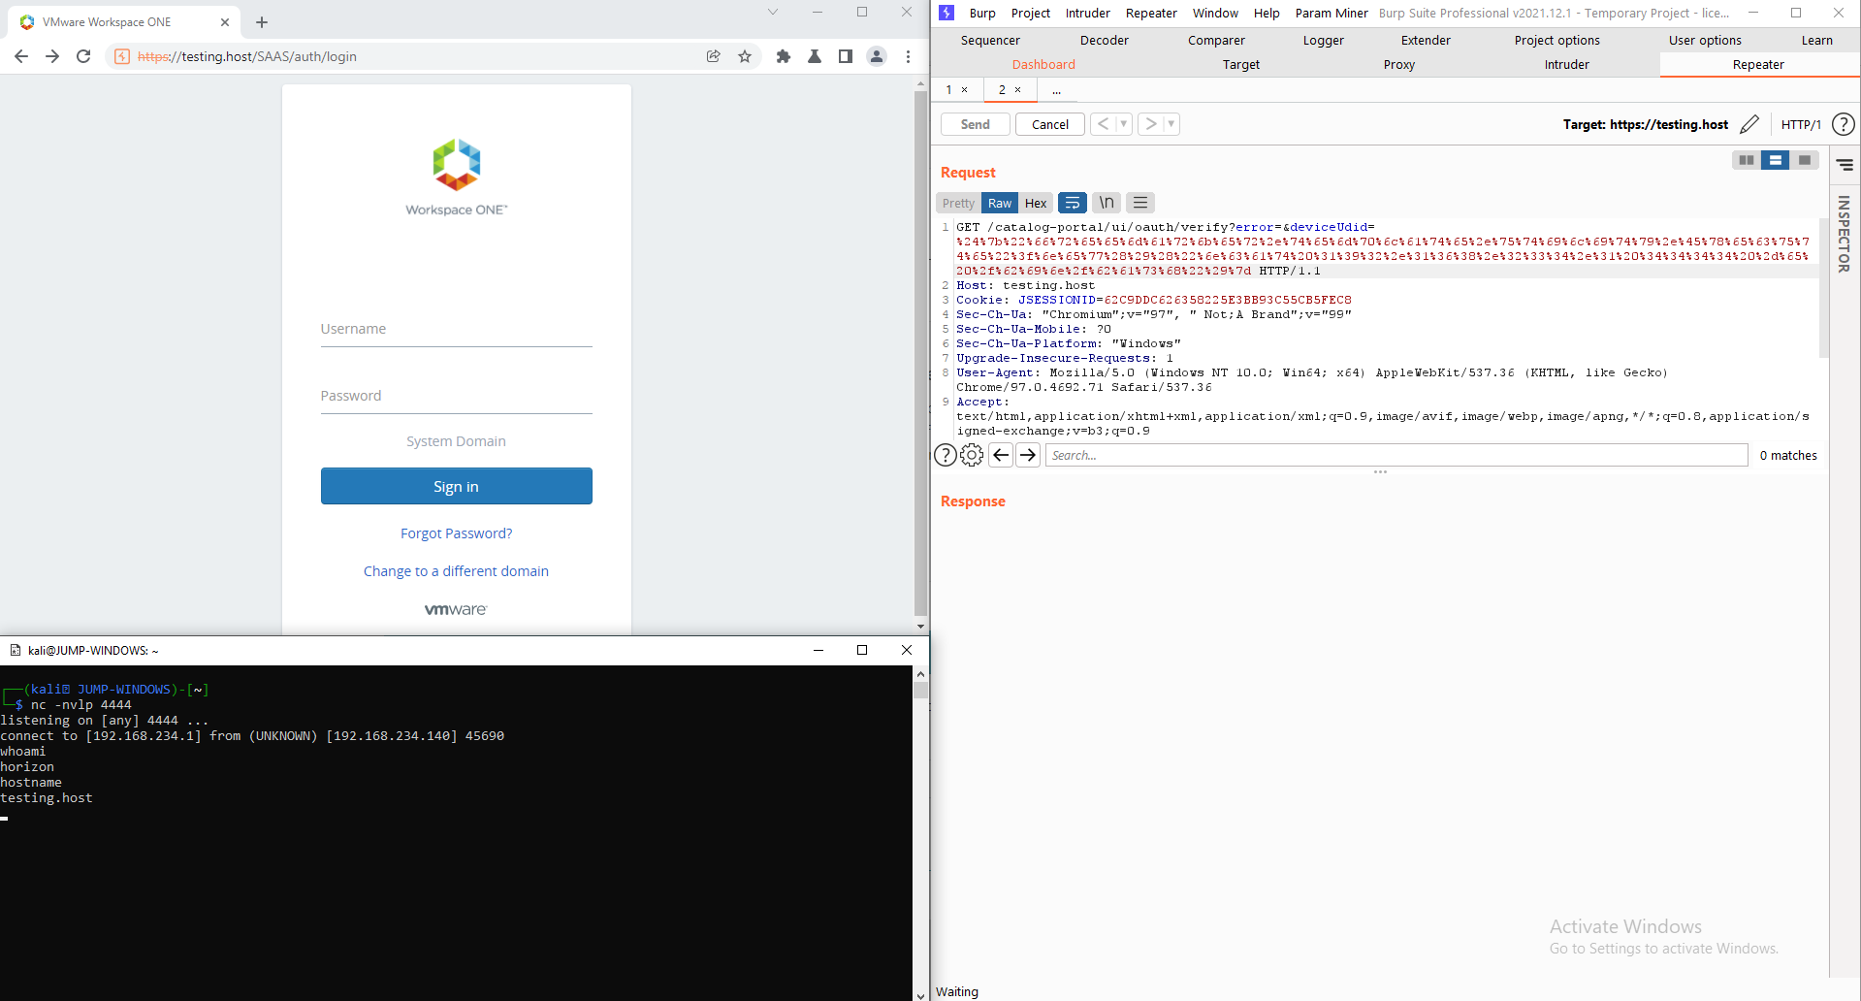Switch to the Proxy tab
Viewport: 1861px width, 1001px height.
click(x=1398, y=64)
